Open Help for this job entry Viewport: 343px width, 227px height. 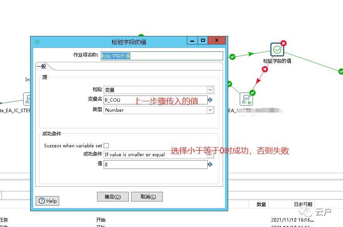[48, 201]
